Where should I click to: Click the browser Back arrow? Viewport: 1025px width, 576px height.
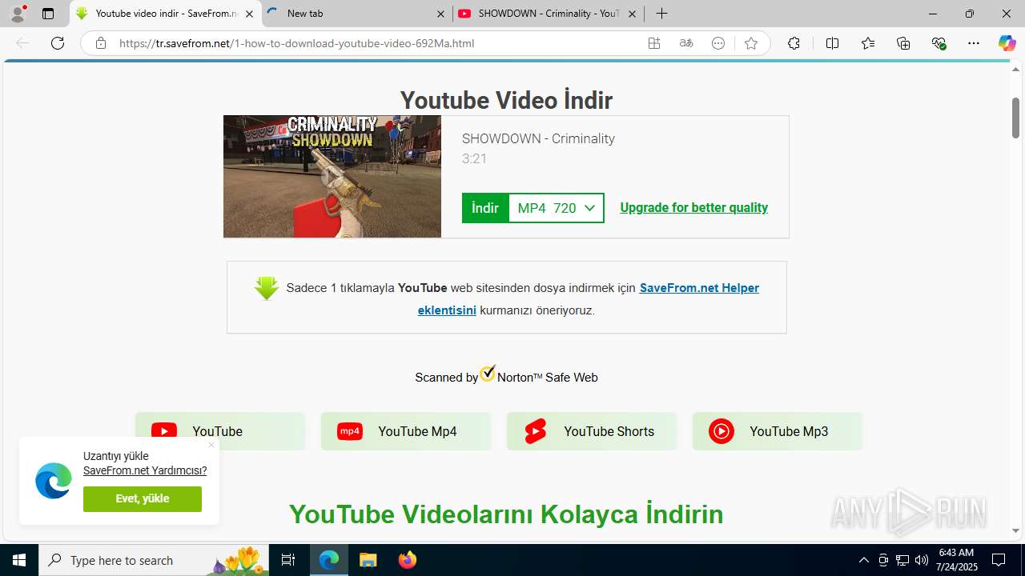tap(22, 43)
